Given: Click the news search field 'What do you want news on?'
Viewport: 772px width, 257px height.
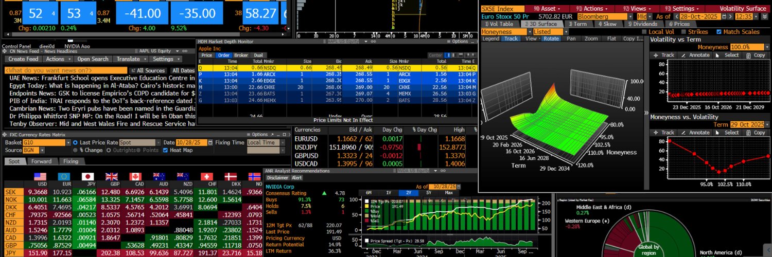Looking at the screenshot, I should (66, 70).
